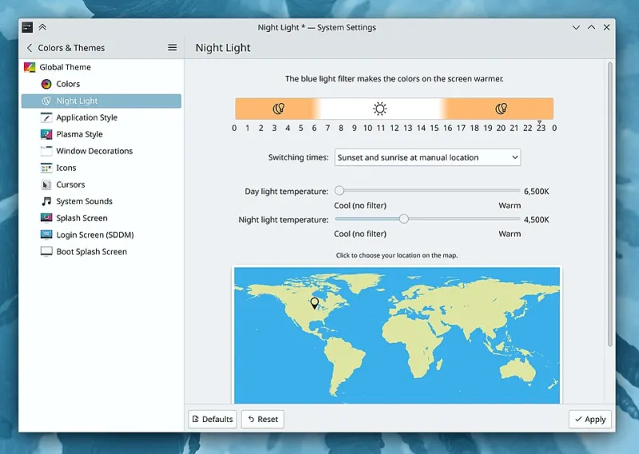Click the System Sounds music note icon
The height and width of the screenshot is (454, 639).
pos(46,201)
